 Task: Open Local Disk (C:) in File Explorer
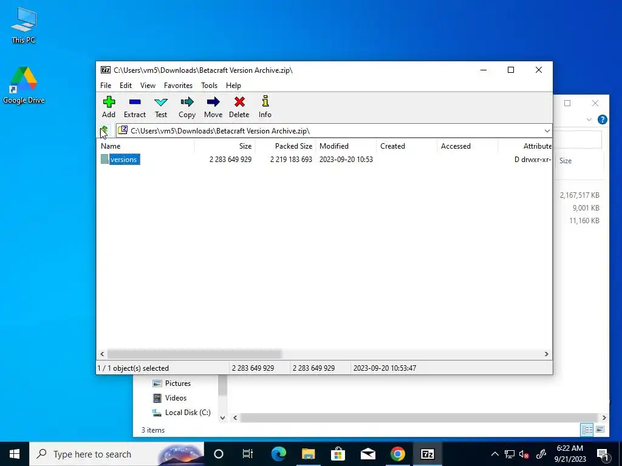[x=182, y=413]
